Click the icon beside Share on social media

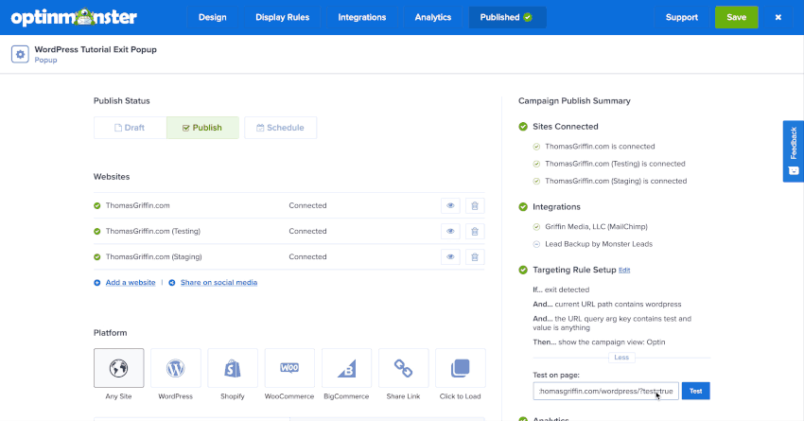tap(172, 283)
